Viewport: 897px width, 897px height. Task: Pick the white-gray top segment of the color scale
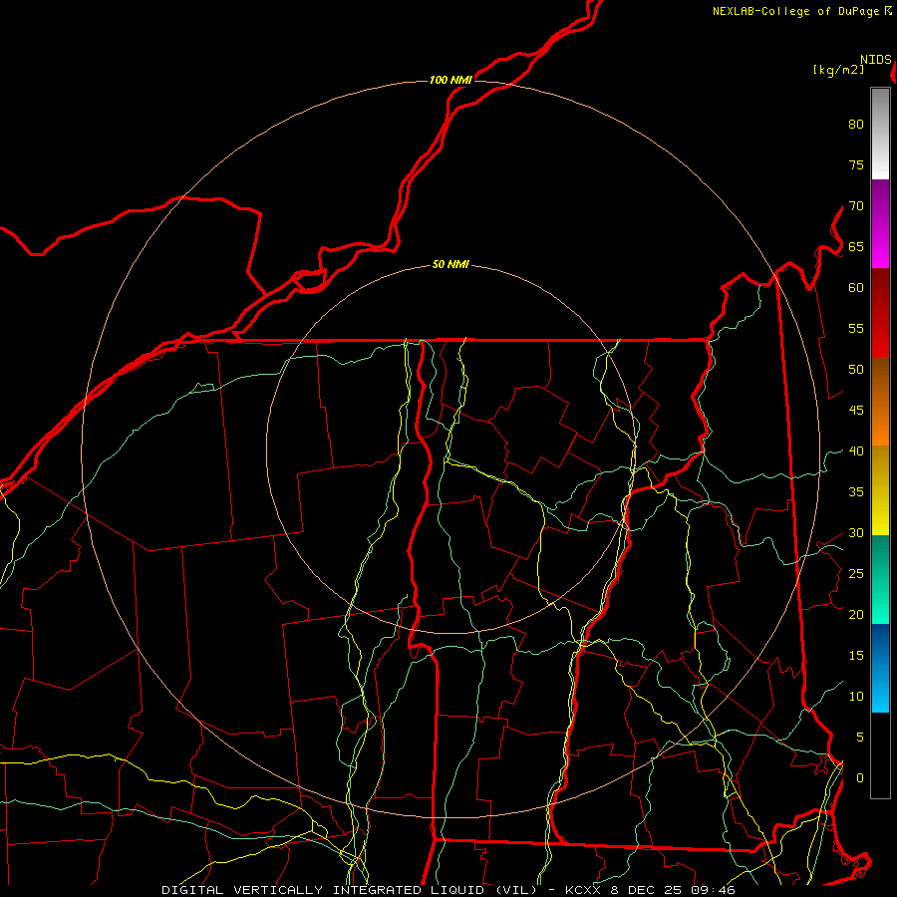[x=880, y=134]
